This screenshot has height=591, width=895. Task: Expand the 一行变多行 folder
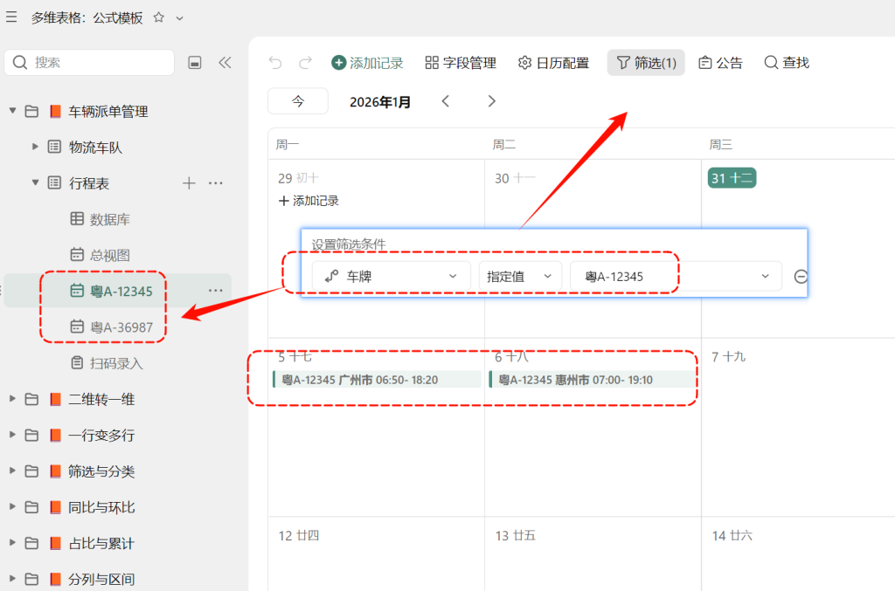[12, 435]
